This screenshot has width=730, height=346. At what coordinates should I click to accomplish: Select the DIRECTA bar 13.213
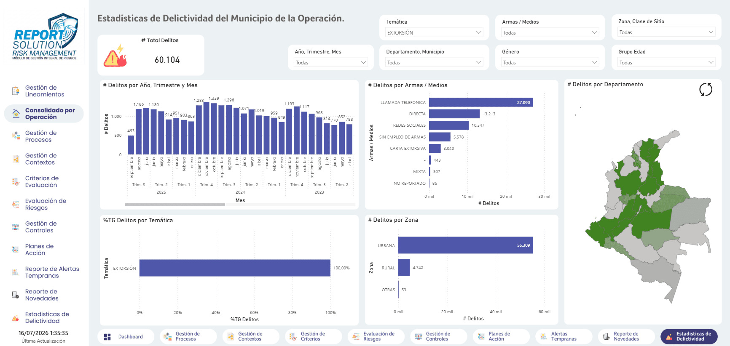coord(454,114)
